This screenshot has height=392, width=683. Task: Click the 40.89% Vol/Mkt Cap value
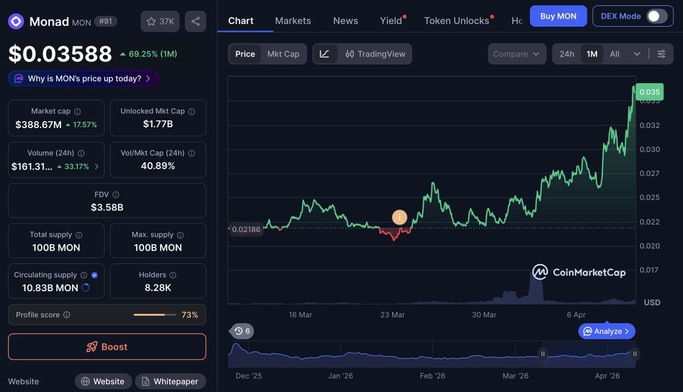(158, 166)
